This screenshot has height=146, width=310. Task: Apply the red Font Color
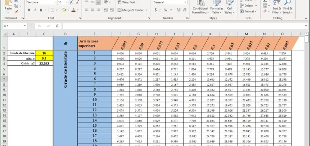pos(74,10)
